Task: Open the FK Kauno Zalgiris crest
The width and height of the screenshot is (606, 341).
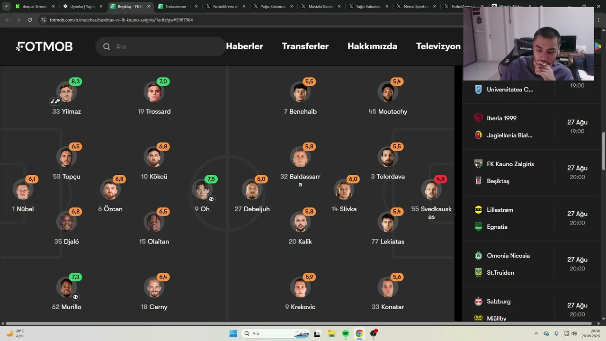Action: pos(478,164)
